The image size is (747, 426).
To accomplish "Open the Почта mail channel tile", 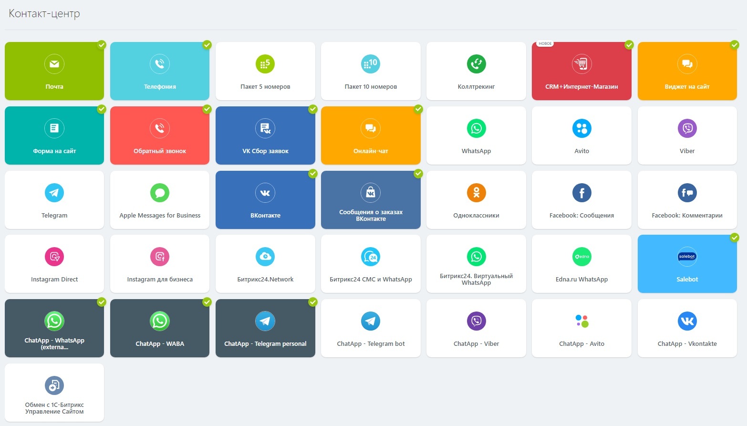I will pyautogui.click(x=54, y=71).
